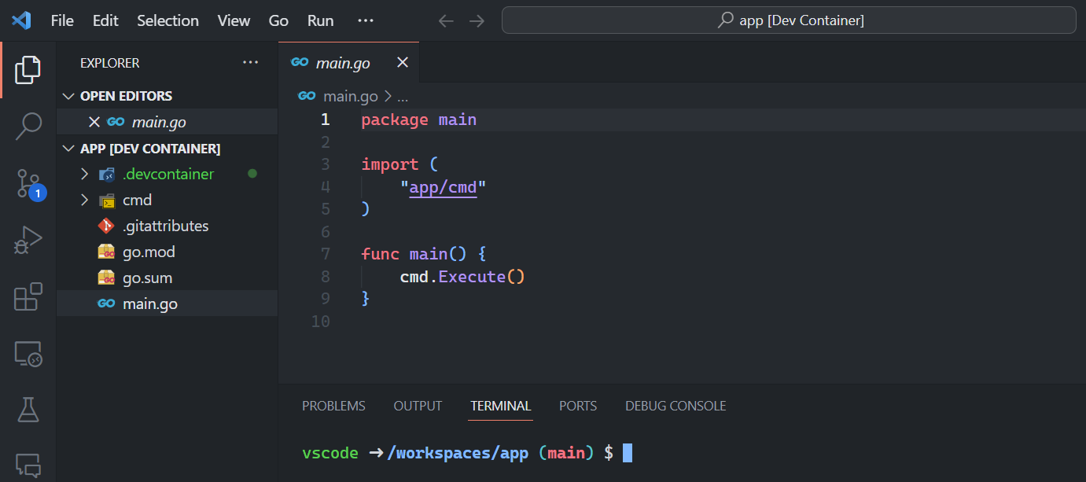Image resolution: width=1086 pixels, height=482 pixels.
Task: Open the Go menu
Action: point(278,20)
